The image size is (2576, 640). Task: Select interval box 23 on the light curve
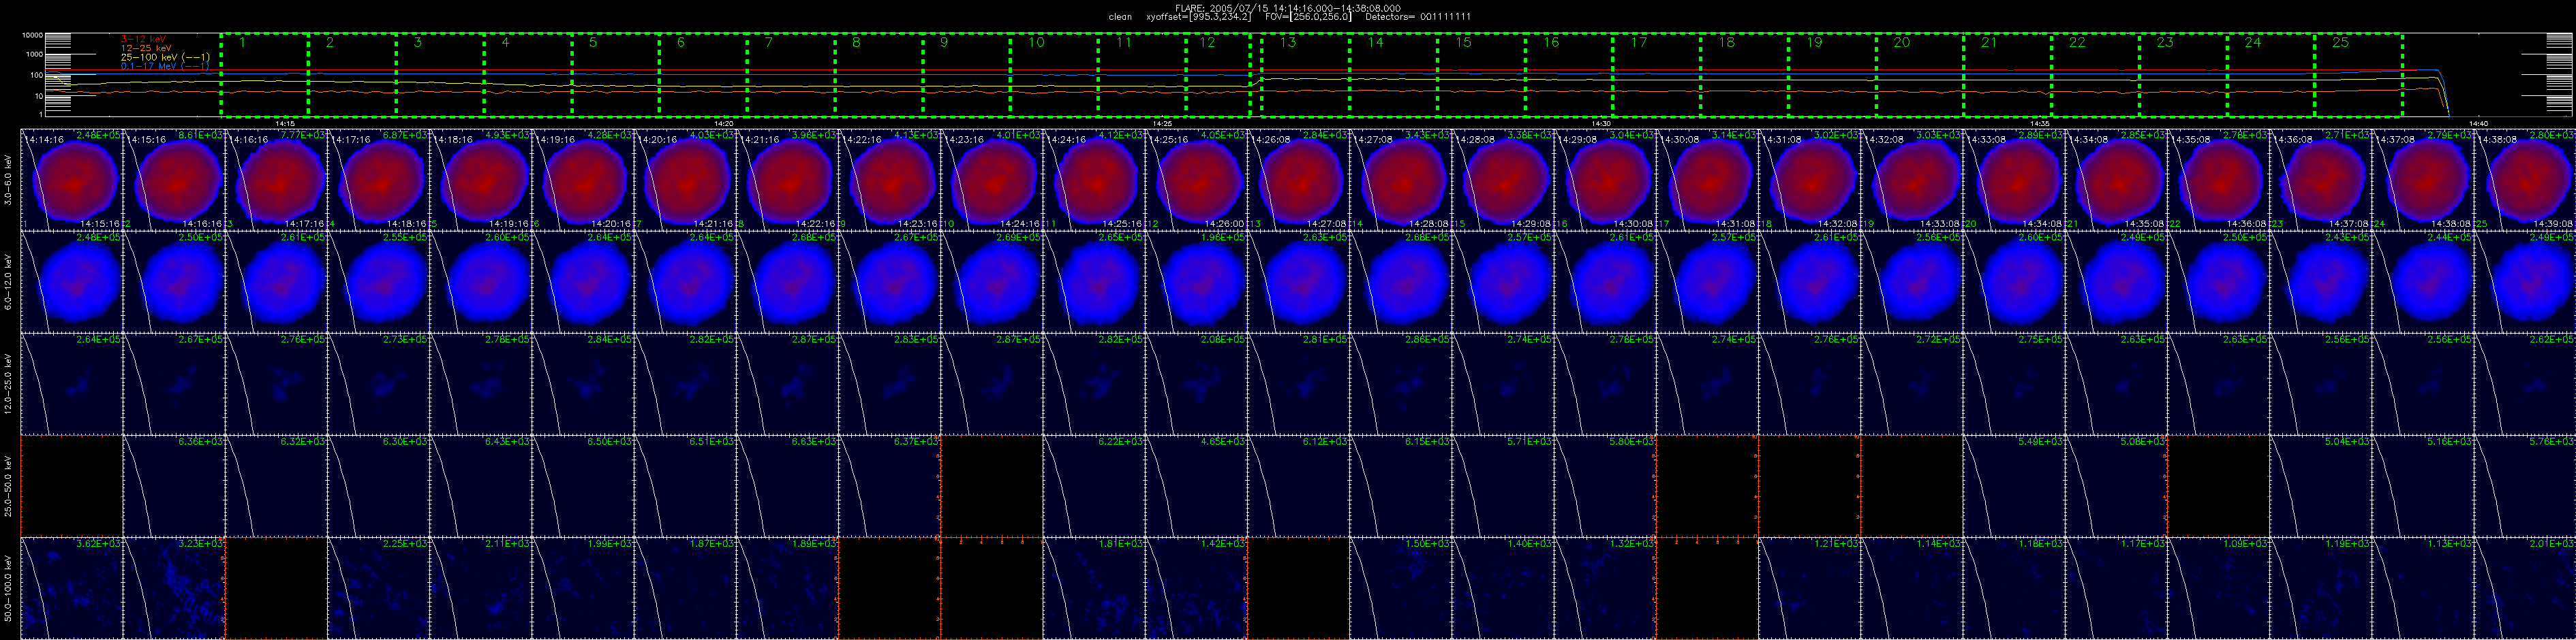coord(2183,75)
